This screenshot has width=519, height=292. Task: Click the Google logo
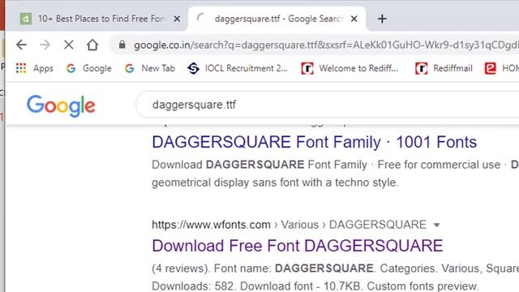click(61, 105)
